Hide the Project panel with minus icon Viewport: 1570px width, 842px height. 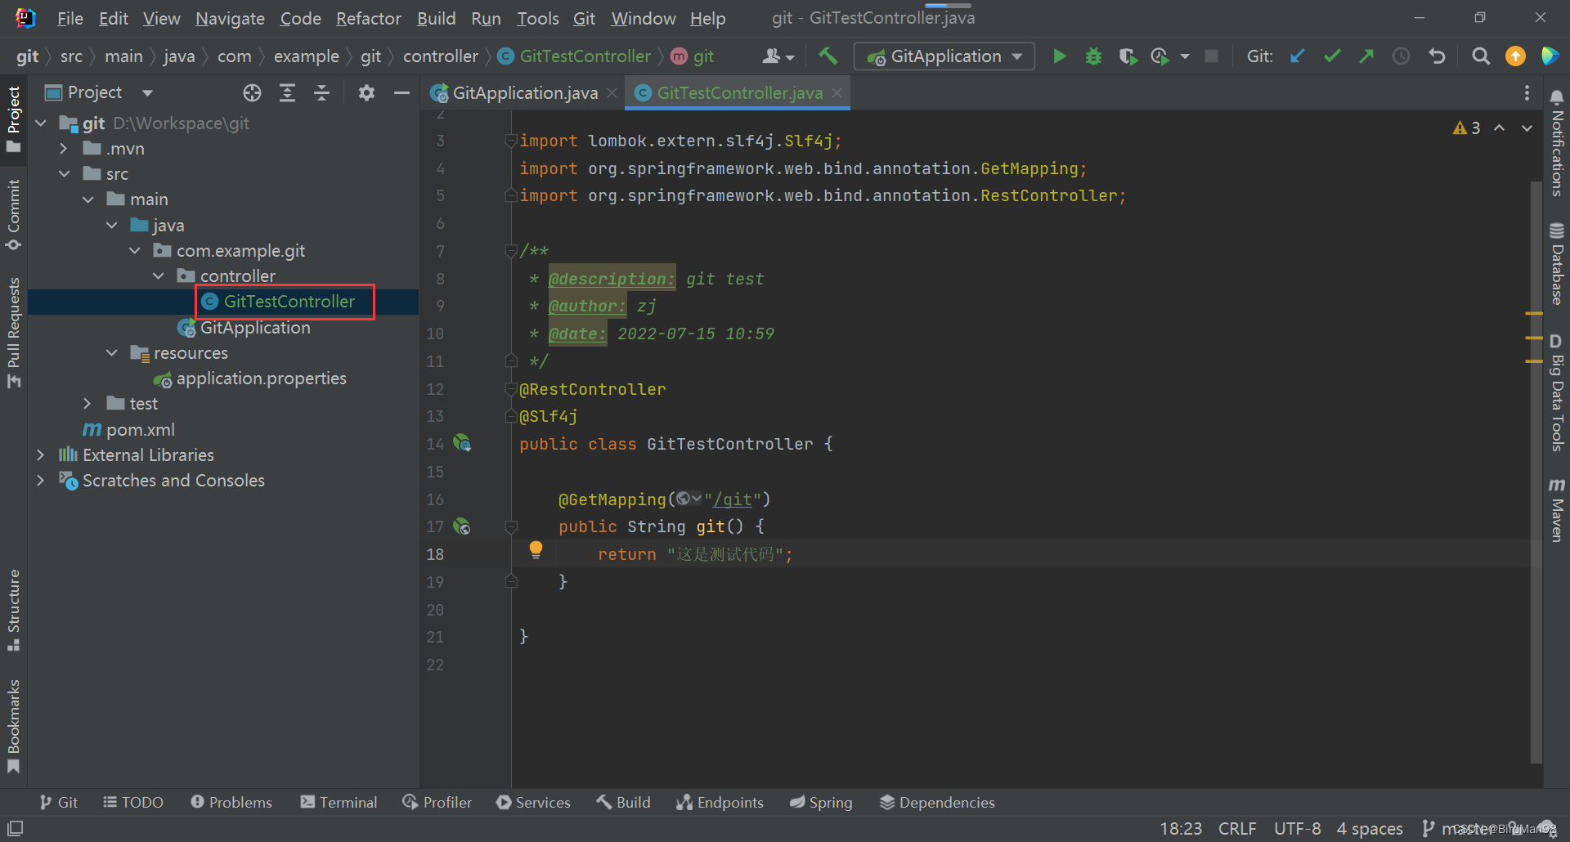401,93
